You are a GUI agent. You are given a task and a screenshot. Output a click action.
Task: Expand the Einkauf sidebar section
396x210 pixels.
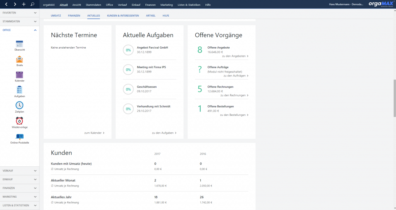(x=19, y=179)
